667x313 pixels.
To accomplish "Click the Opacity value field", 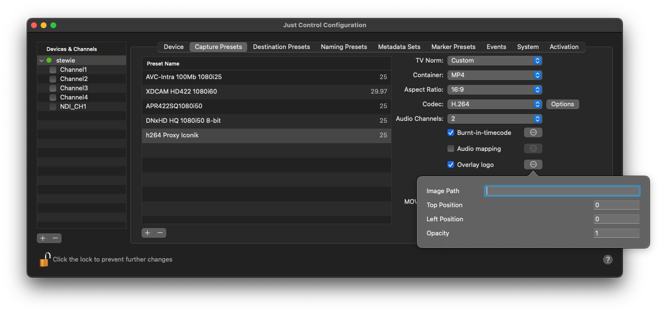I will tap(616, 233).
